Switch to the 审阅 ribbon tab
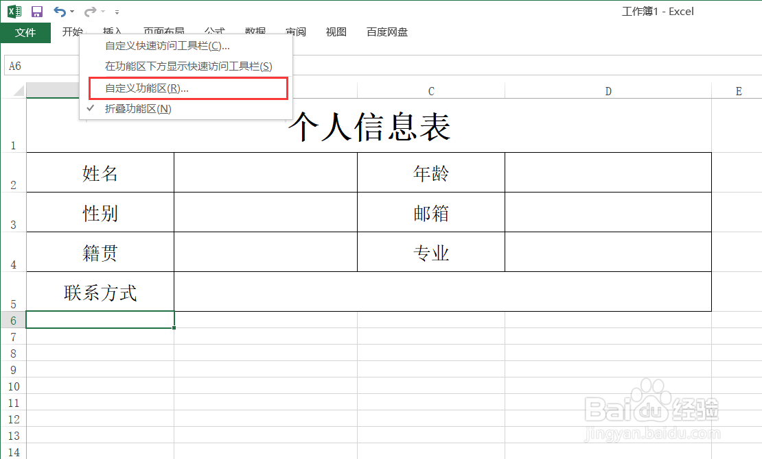762x459 pixels. pyautogui.click(x=295, y=32)
